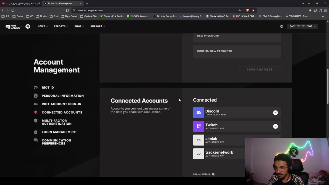Click the Personal Information sidebar icon
Viewport: 329px width, 185px height.
tap(36, 96)
